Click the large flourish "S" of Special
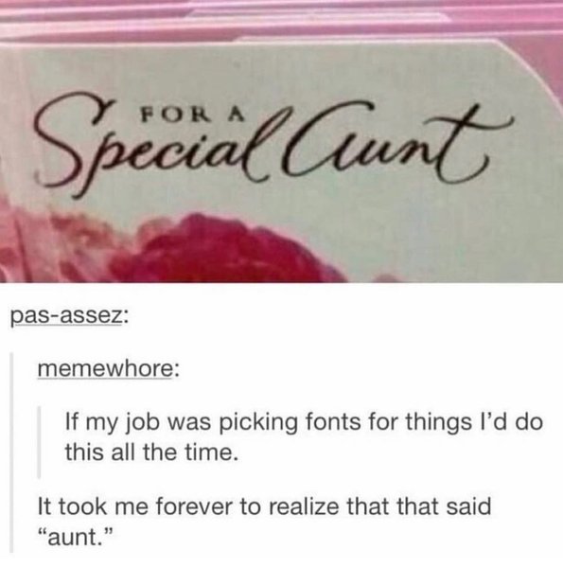This screenshot has height=568, width=563. pyautogui.click(x=73, y=143)
